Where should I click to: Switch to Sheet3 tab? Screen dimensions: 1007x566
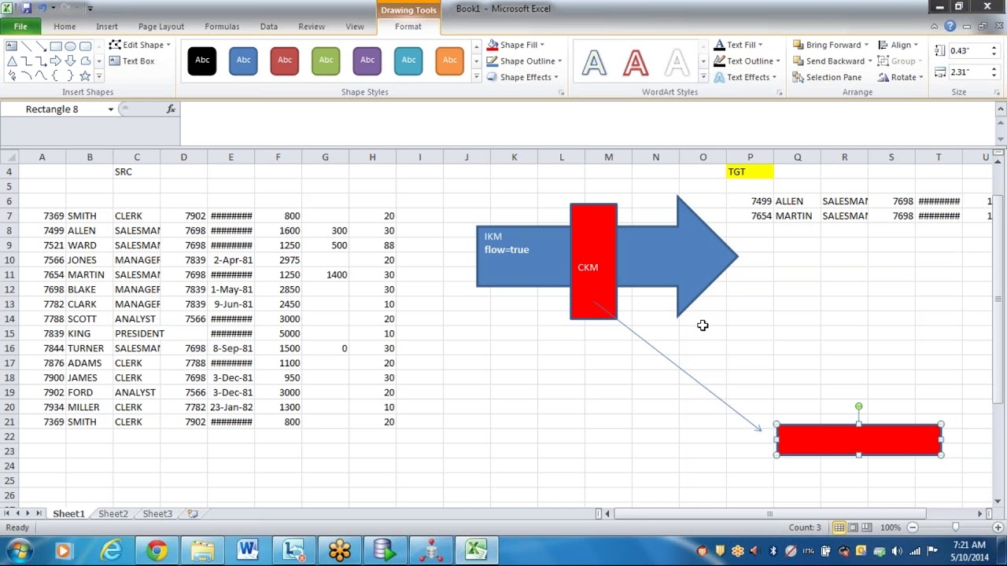click(157, 514)
